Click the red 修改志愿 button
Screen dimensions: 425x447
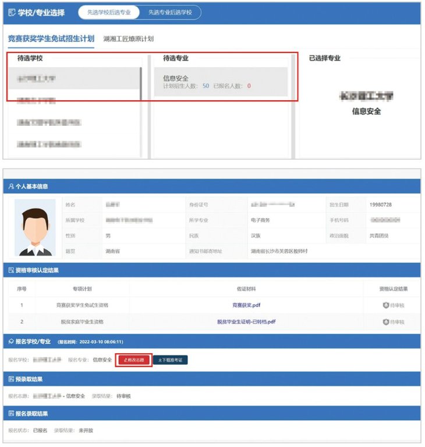(134, 360)
